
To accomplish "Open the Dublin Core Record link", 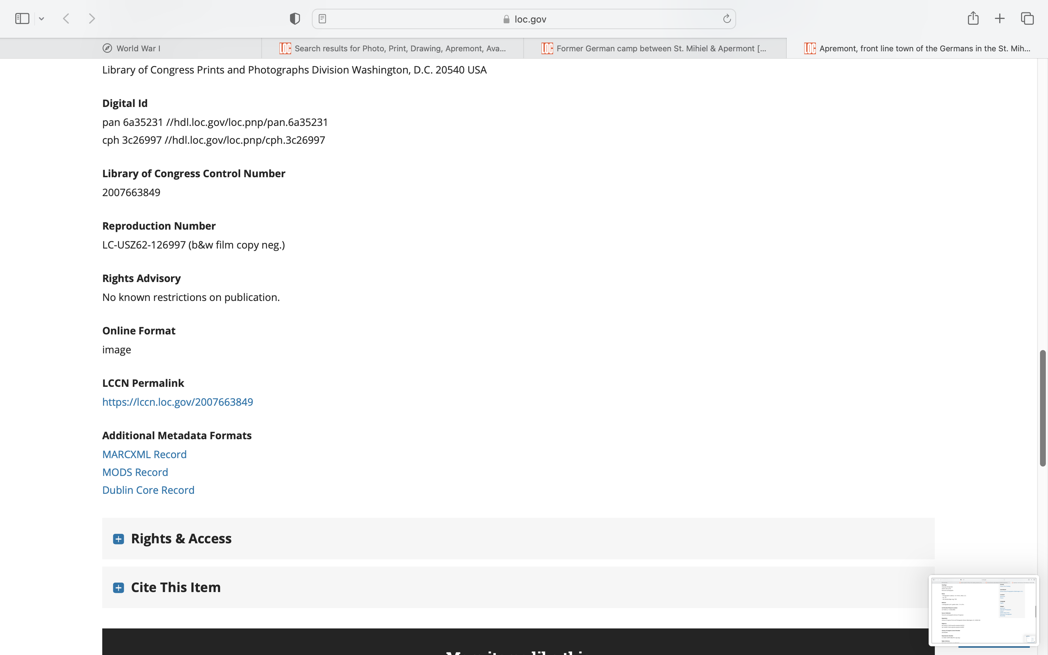I will pyautogui.click(x=148, y=490).
